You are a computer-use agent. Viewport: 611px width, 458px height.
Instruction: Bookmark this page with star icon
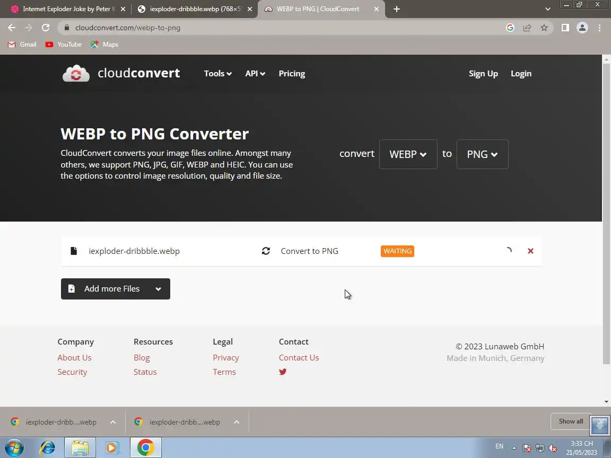pos(544,28)
